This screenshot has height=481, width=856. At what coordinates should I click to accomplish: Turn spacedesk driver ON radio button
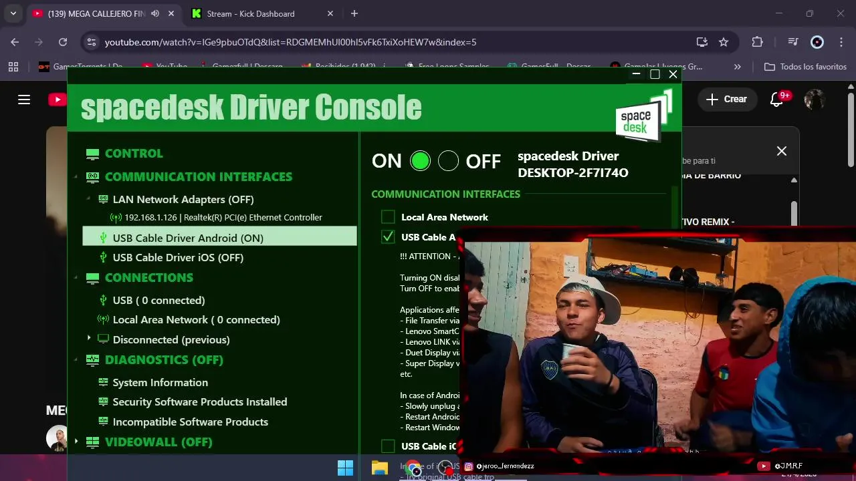tap(420, 161)
